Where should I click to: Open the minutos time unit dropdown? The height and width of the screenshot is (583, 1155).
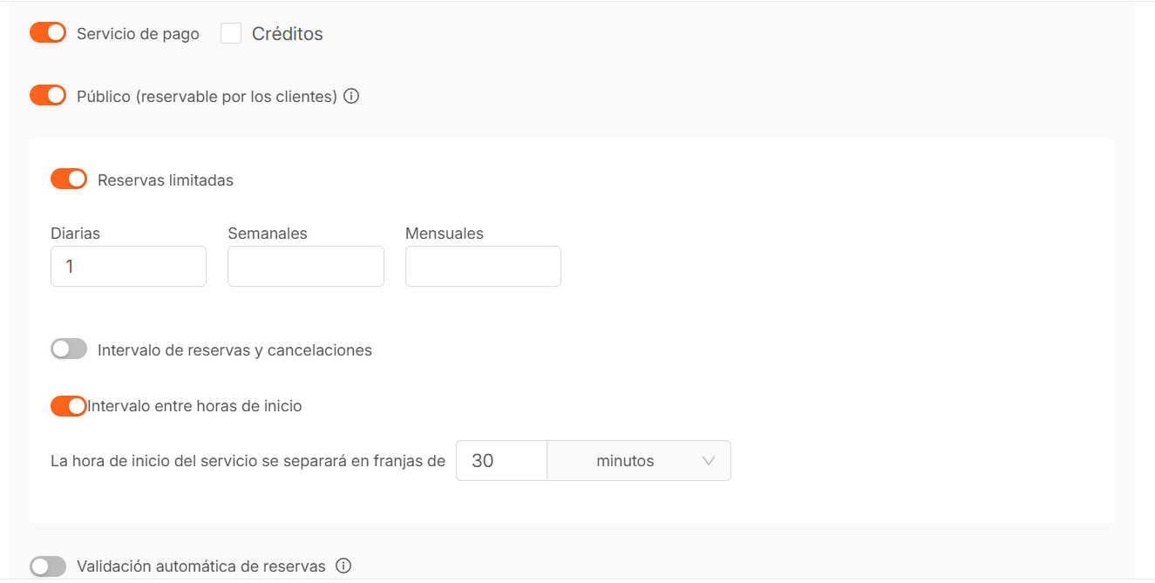click(639, 461)
